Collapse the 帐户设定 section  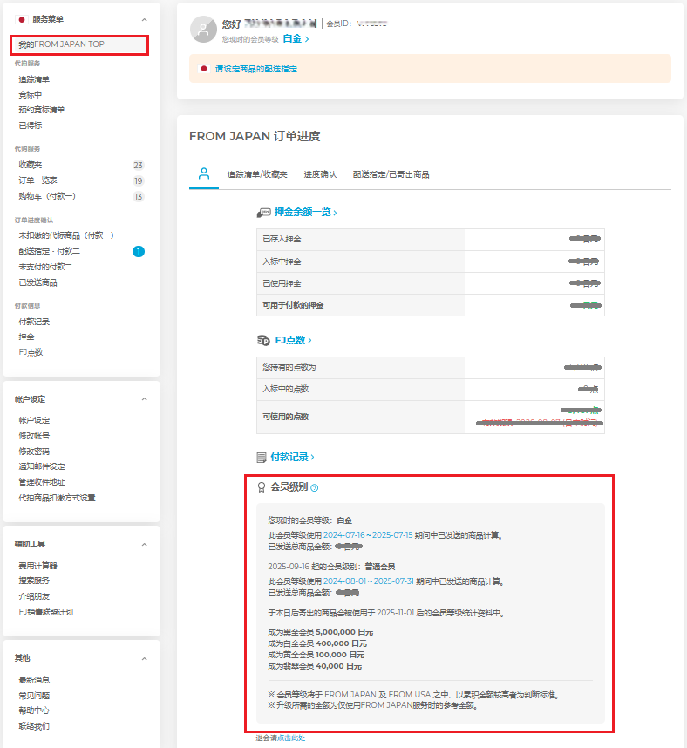[144, 398]
